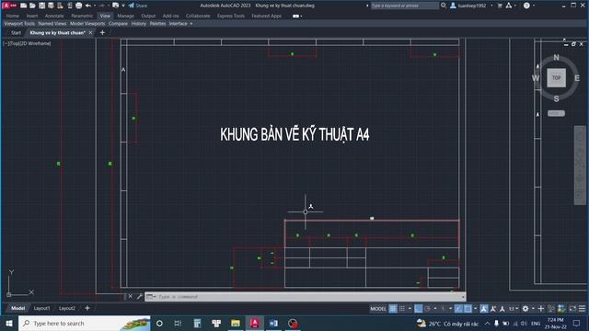Click the search magnifier icon

[444, 6]
